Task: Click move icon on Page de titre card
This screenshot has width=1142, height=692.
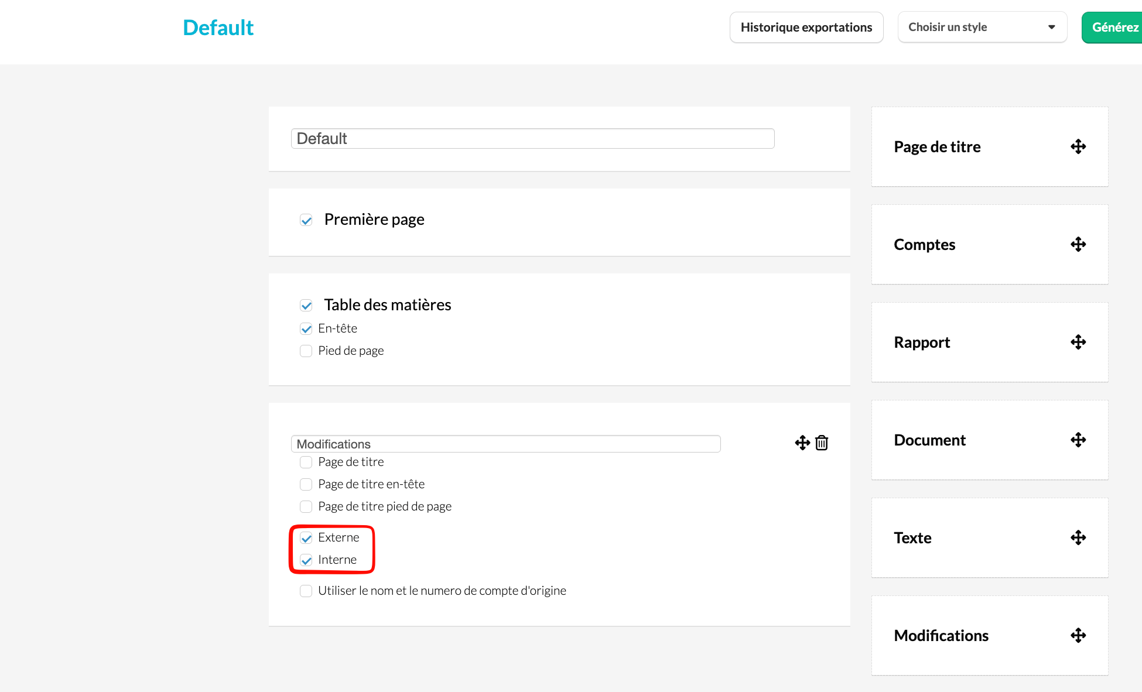Action: tap(1078, 146)
